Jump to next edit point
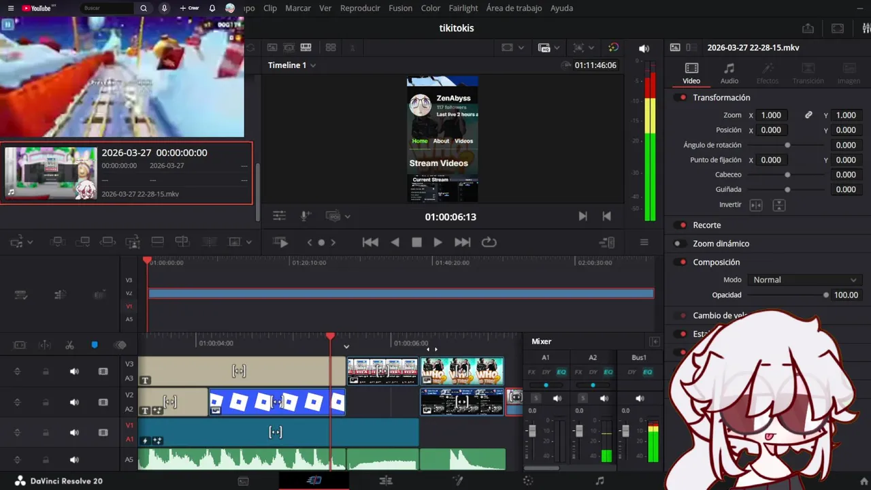Screen dimensions: 871x490 [x=582, y=216]
